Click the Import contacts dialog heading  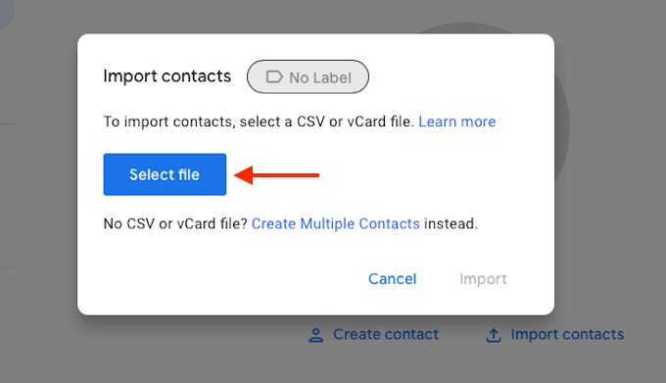[x=167, y=76]
